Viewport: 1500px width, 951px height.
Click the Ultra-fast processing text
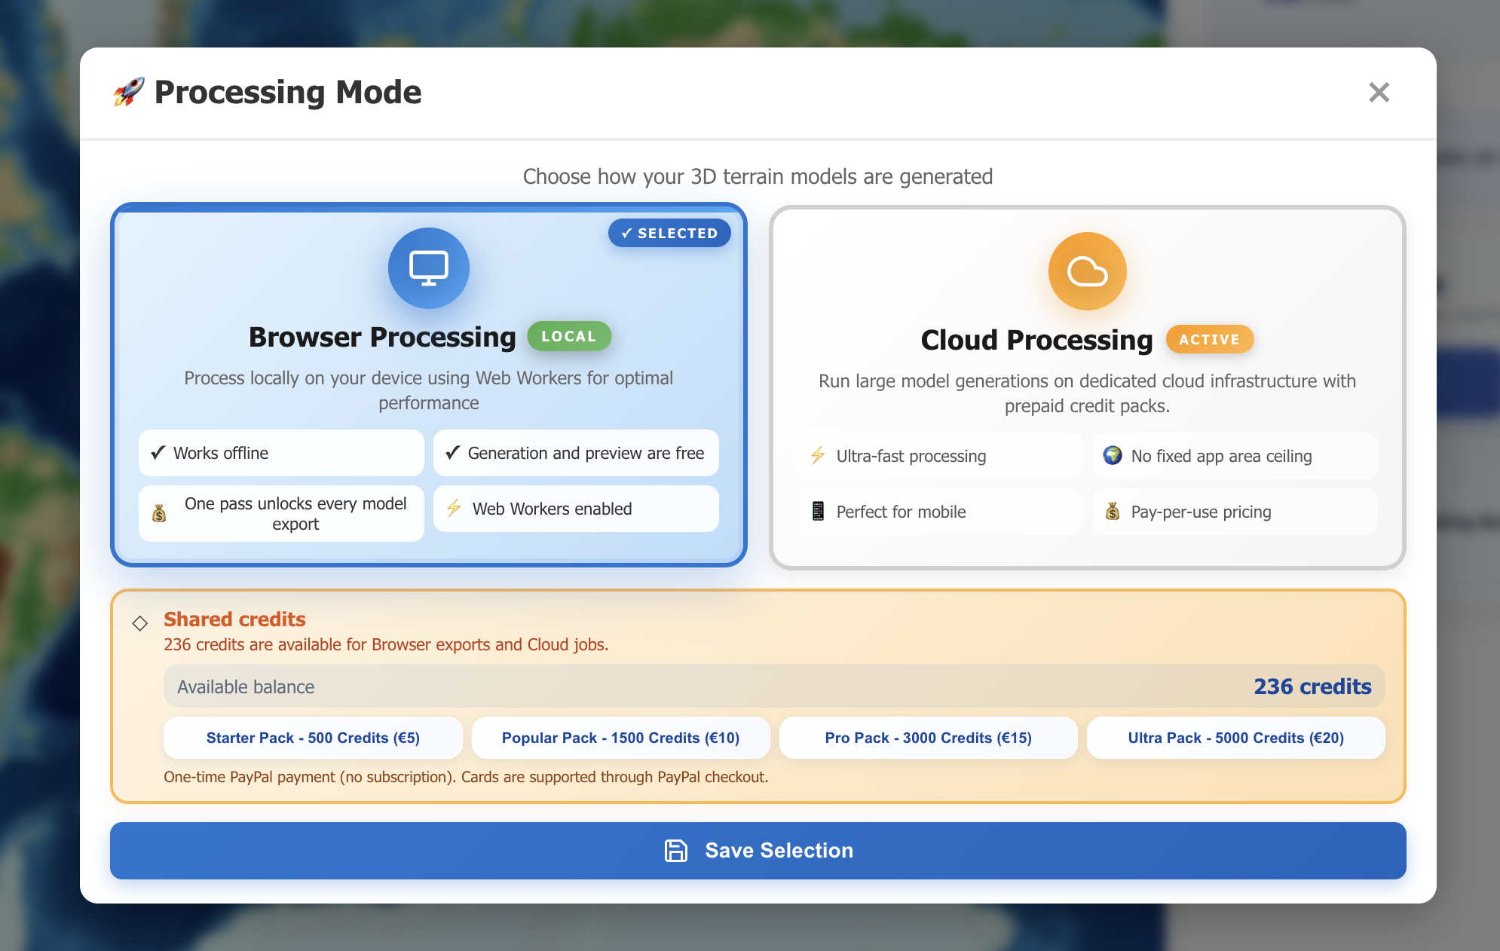(911, 456)
